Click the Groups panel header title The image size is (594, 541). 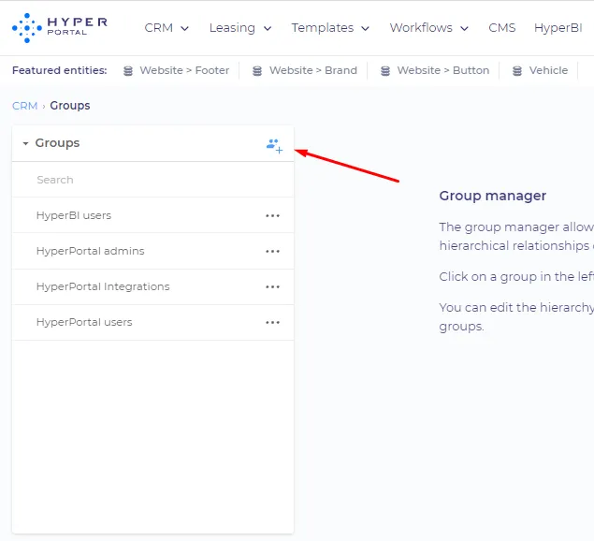[x=57, y=143]
